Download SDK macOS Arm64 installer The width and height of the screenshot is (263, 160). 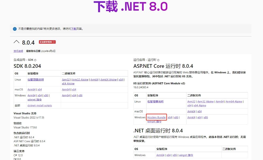click(x=32, y=90)
